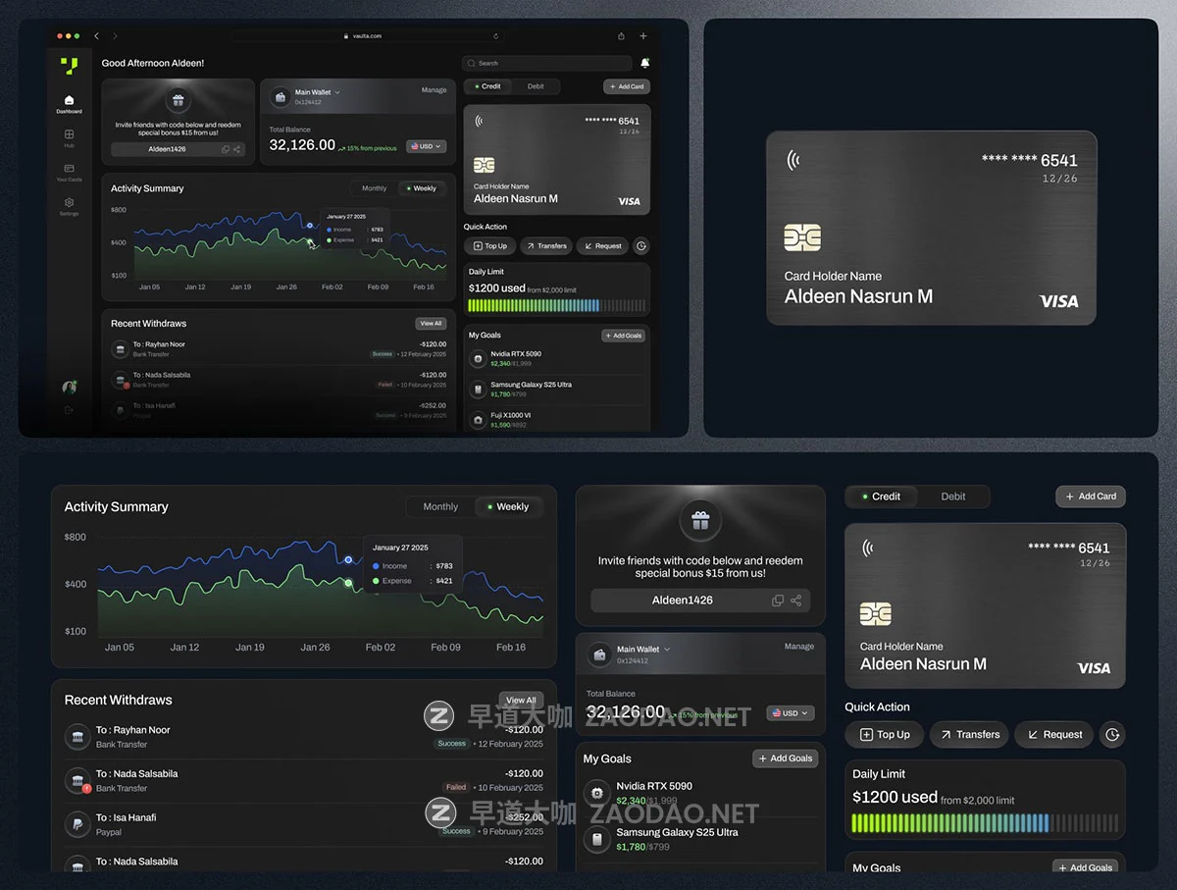Screen dimensions: 1177x890
Task: Click the Daily Limit progress bar in browser dashboard
Action: [x=556, y=305]
